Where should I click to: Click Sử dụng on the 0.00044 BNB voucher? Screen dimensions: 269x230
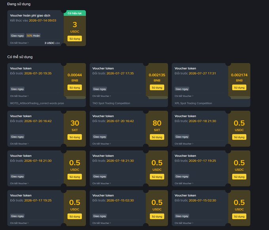coord(75,87)
